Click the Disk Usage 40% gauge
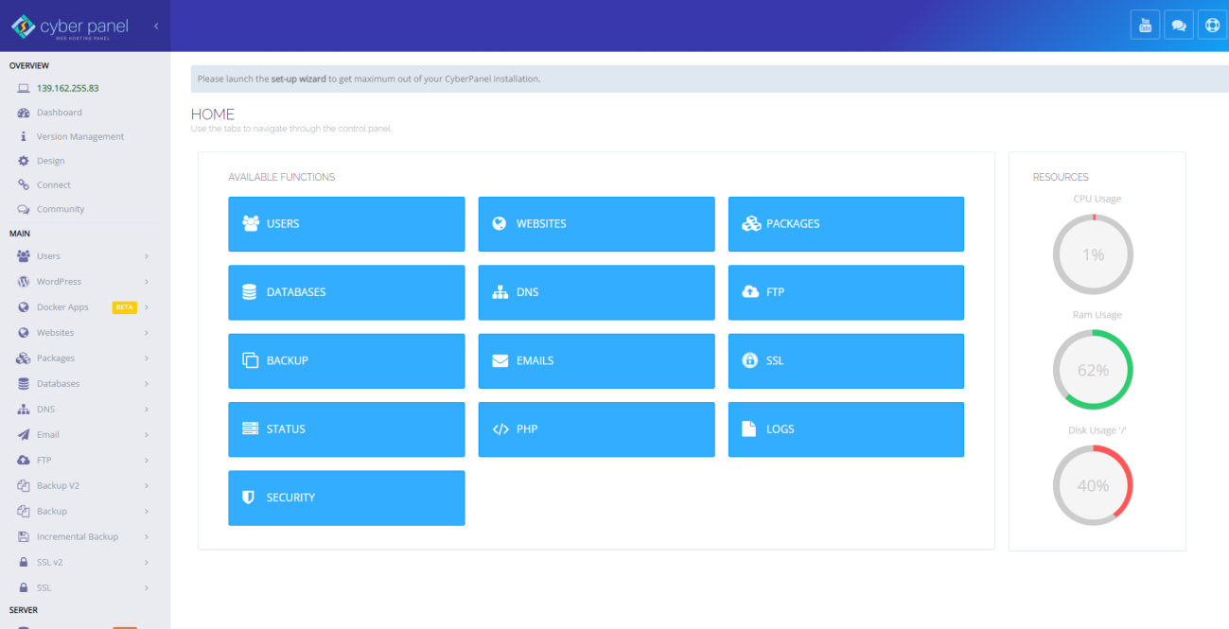Image resolution: width=1229 pixels, height=629 pixels. coord(1093,485)
